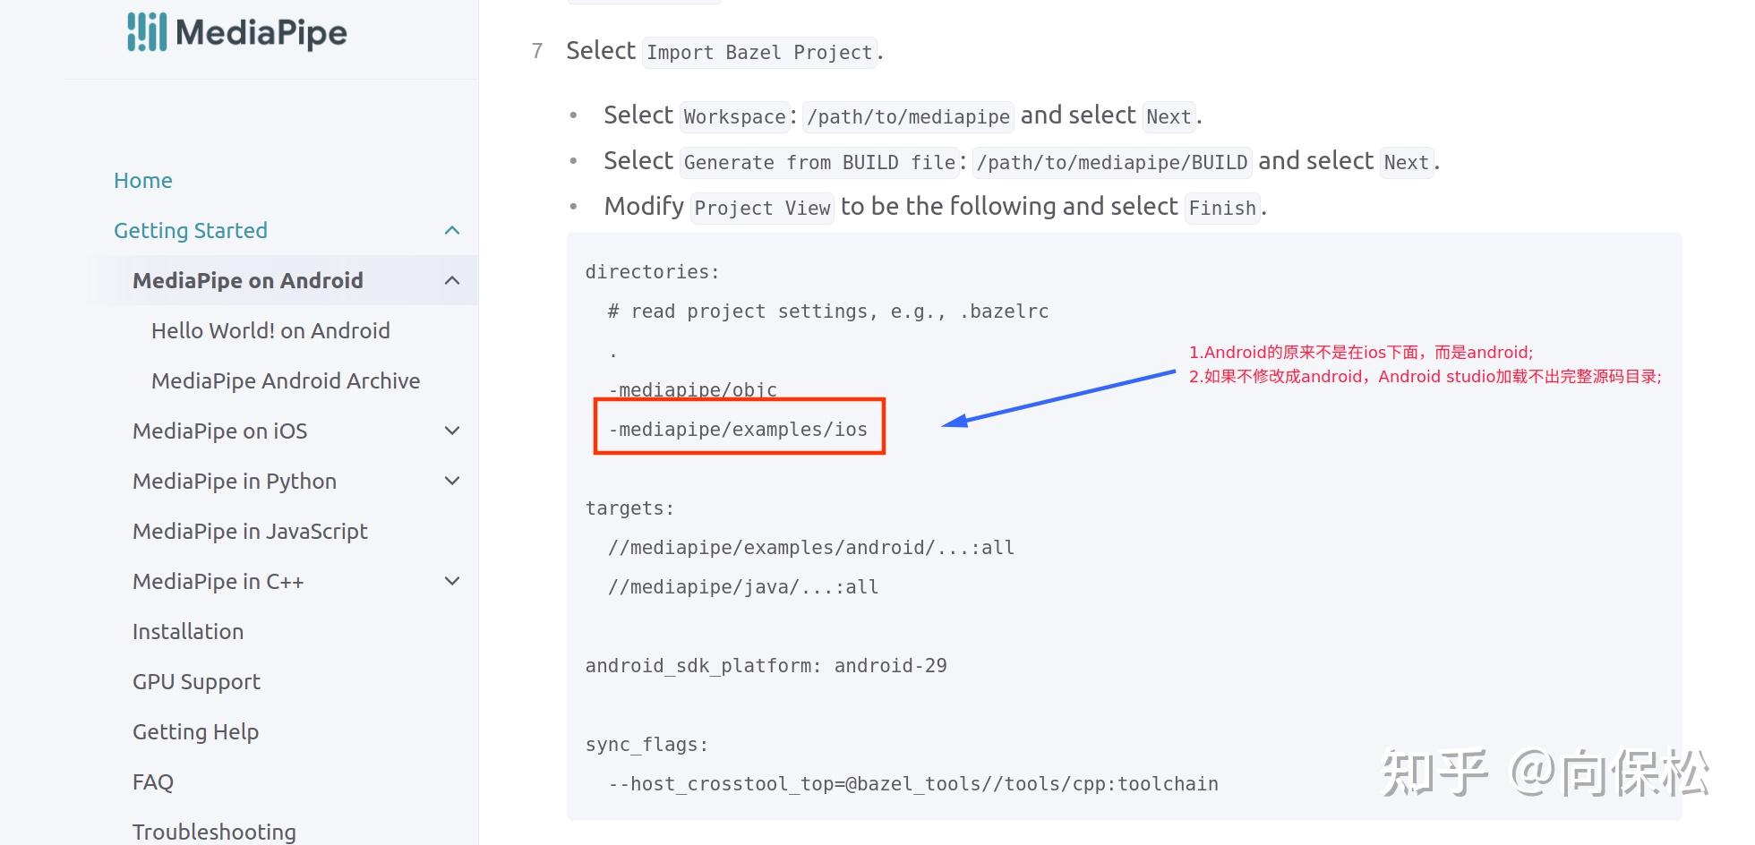Open Getting Help page
The width and height of the screenshot is (1755, 845).
pos(195,732)
